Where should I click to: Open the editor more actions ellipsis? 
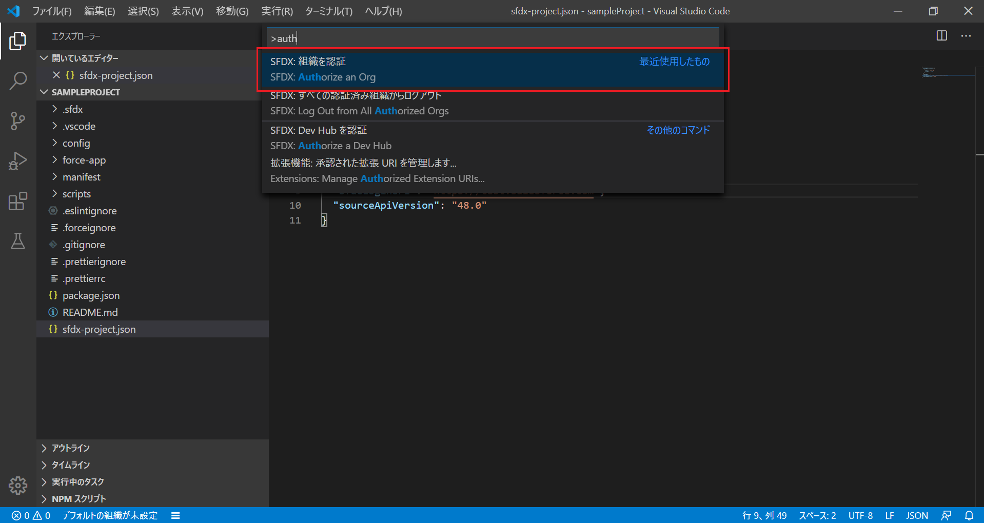click(966, 36)
